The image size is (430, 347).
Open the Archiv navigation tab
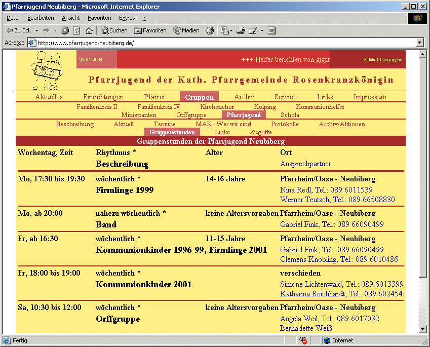[x=244, y=97]
